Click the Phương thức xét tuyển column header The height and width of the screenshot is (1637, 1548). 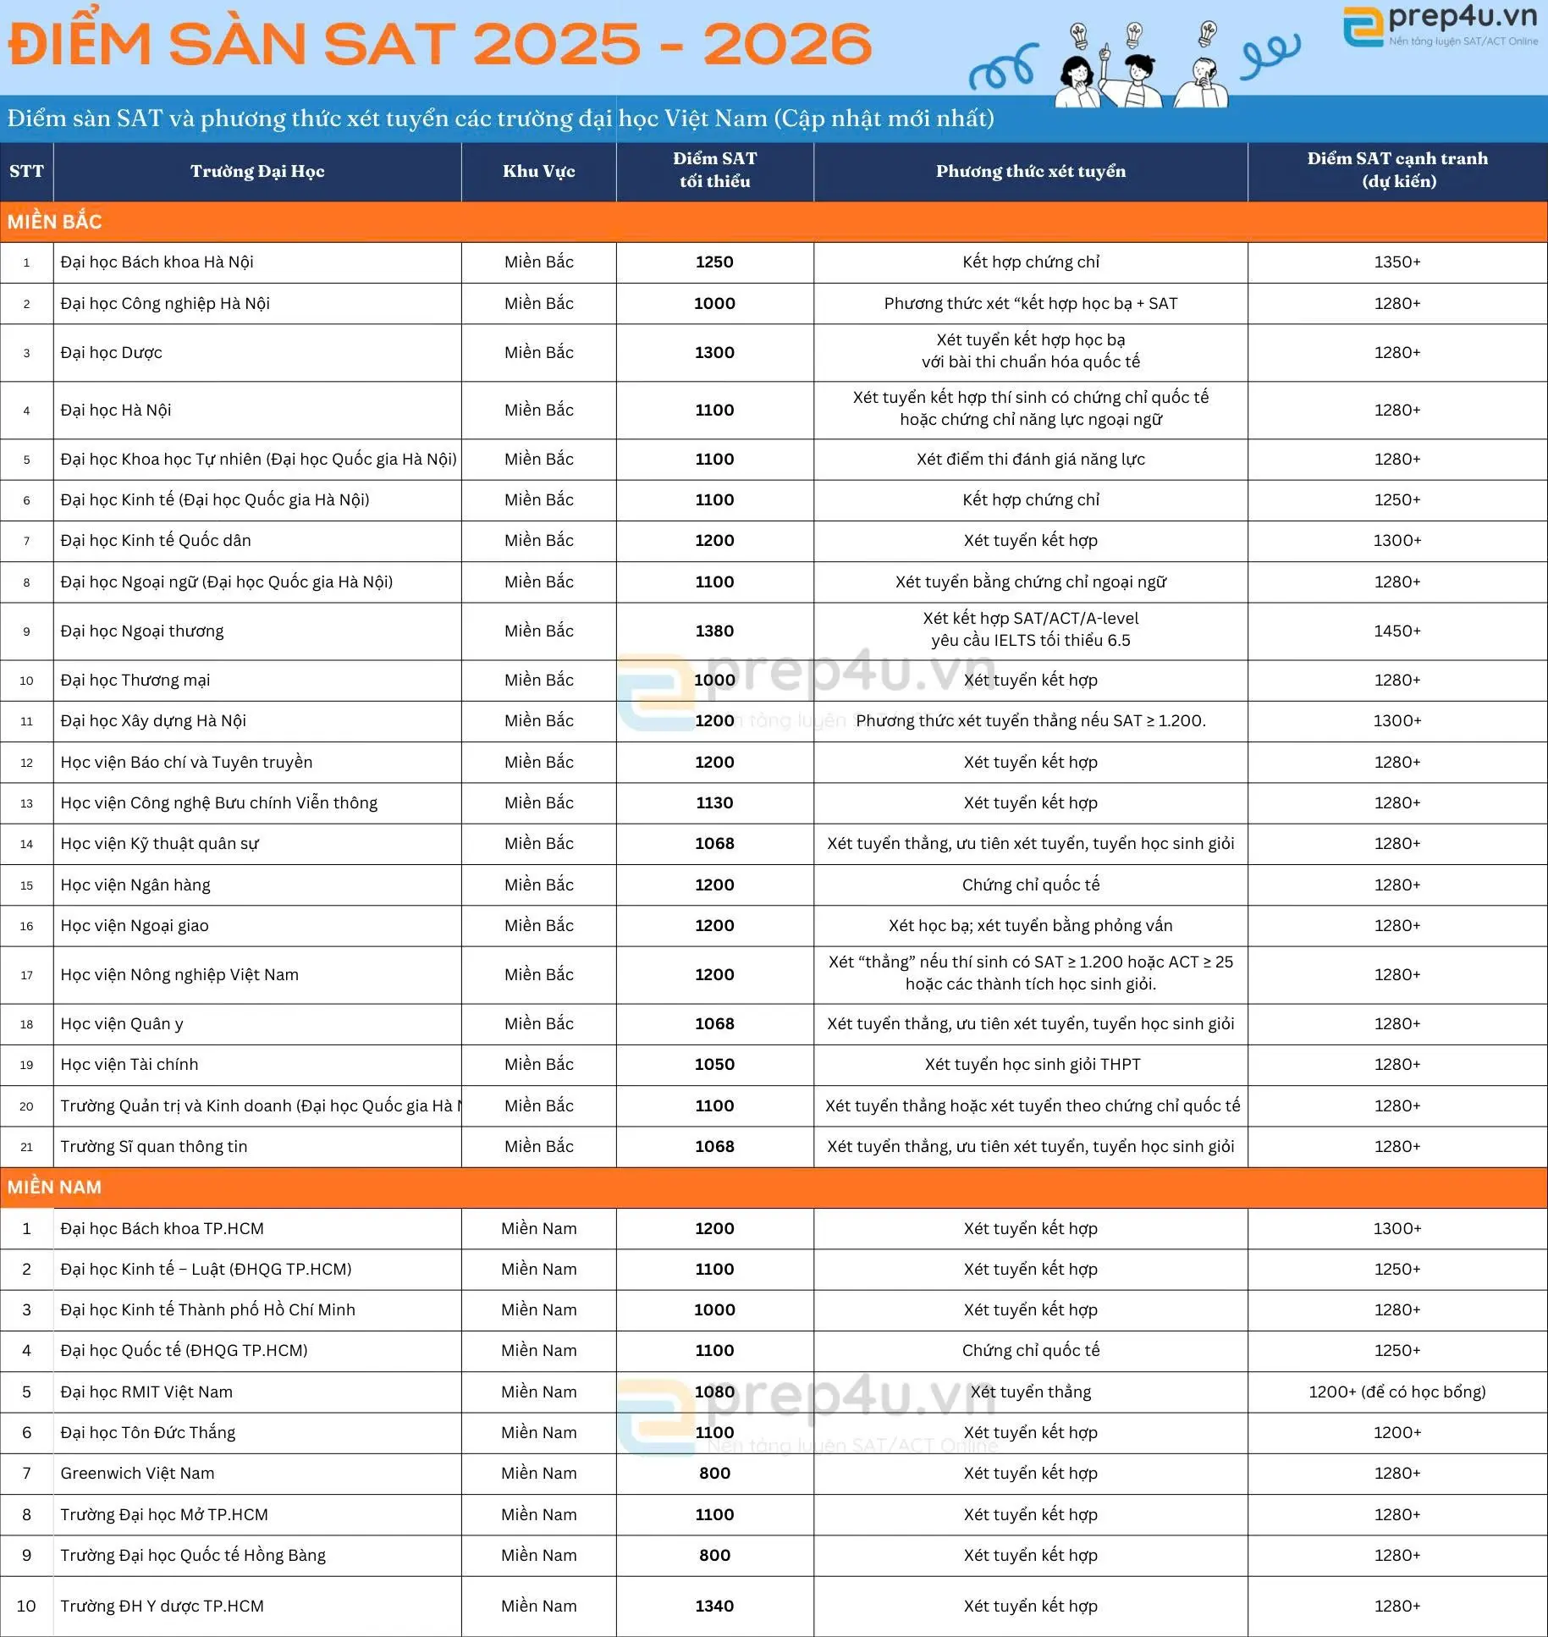(1030, 171)
